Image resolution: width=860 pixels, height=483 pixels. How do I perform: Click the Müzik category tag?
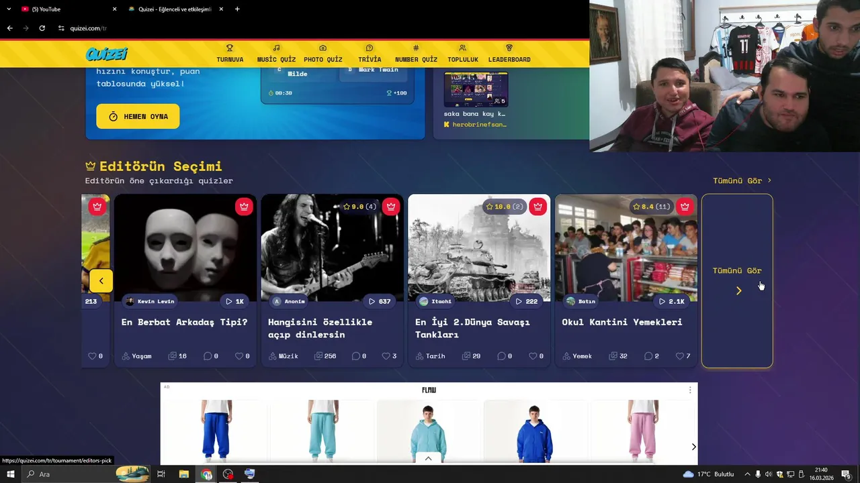(283, 356)
